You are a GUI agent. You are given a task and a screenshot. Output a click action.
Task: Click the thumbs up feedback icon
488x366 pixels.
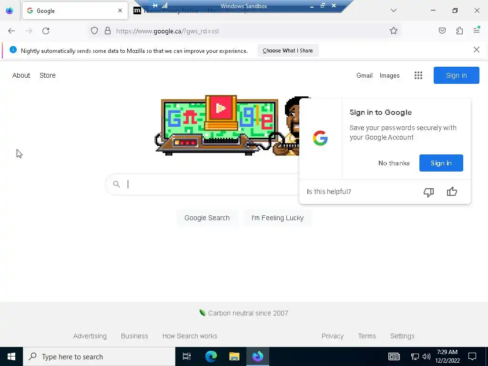point(452,192)
